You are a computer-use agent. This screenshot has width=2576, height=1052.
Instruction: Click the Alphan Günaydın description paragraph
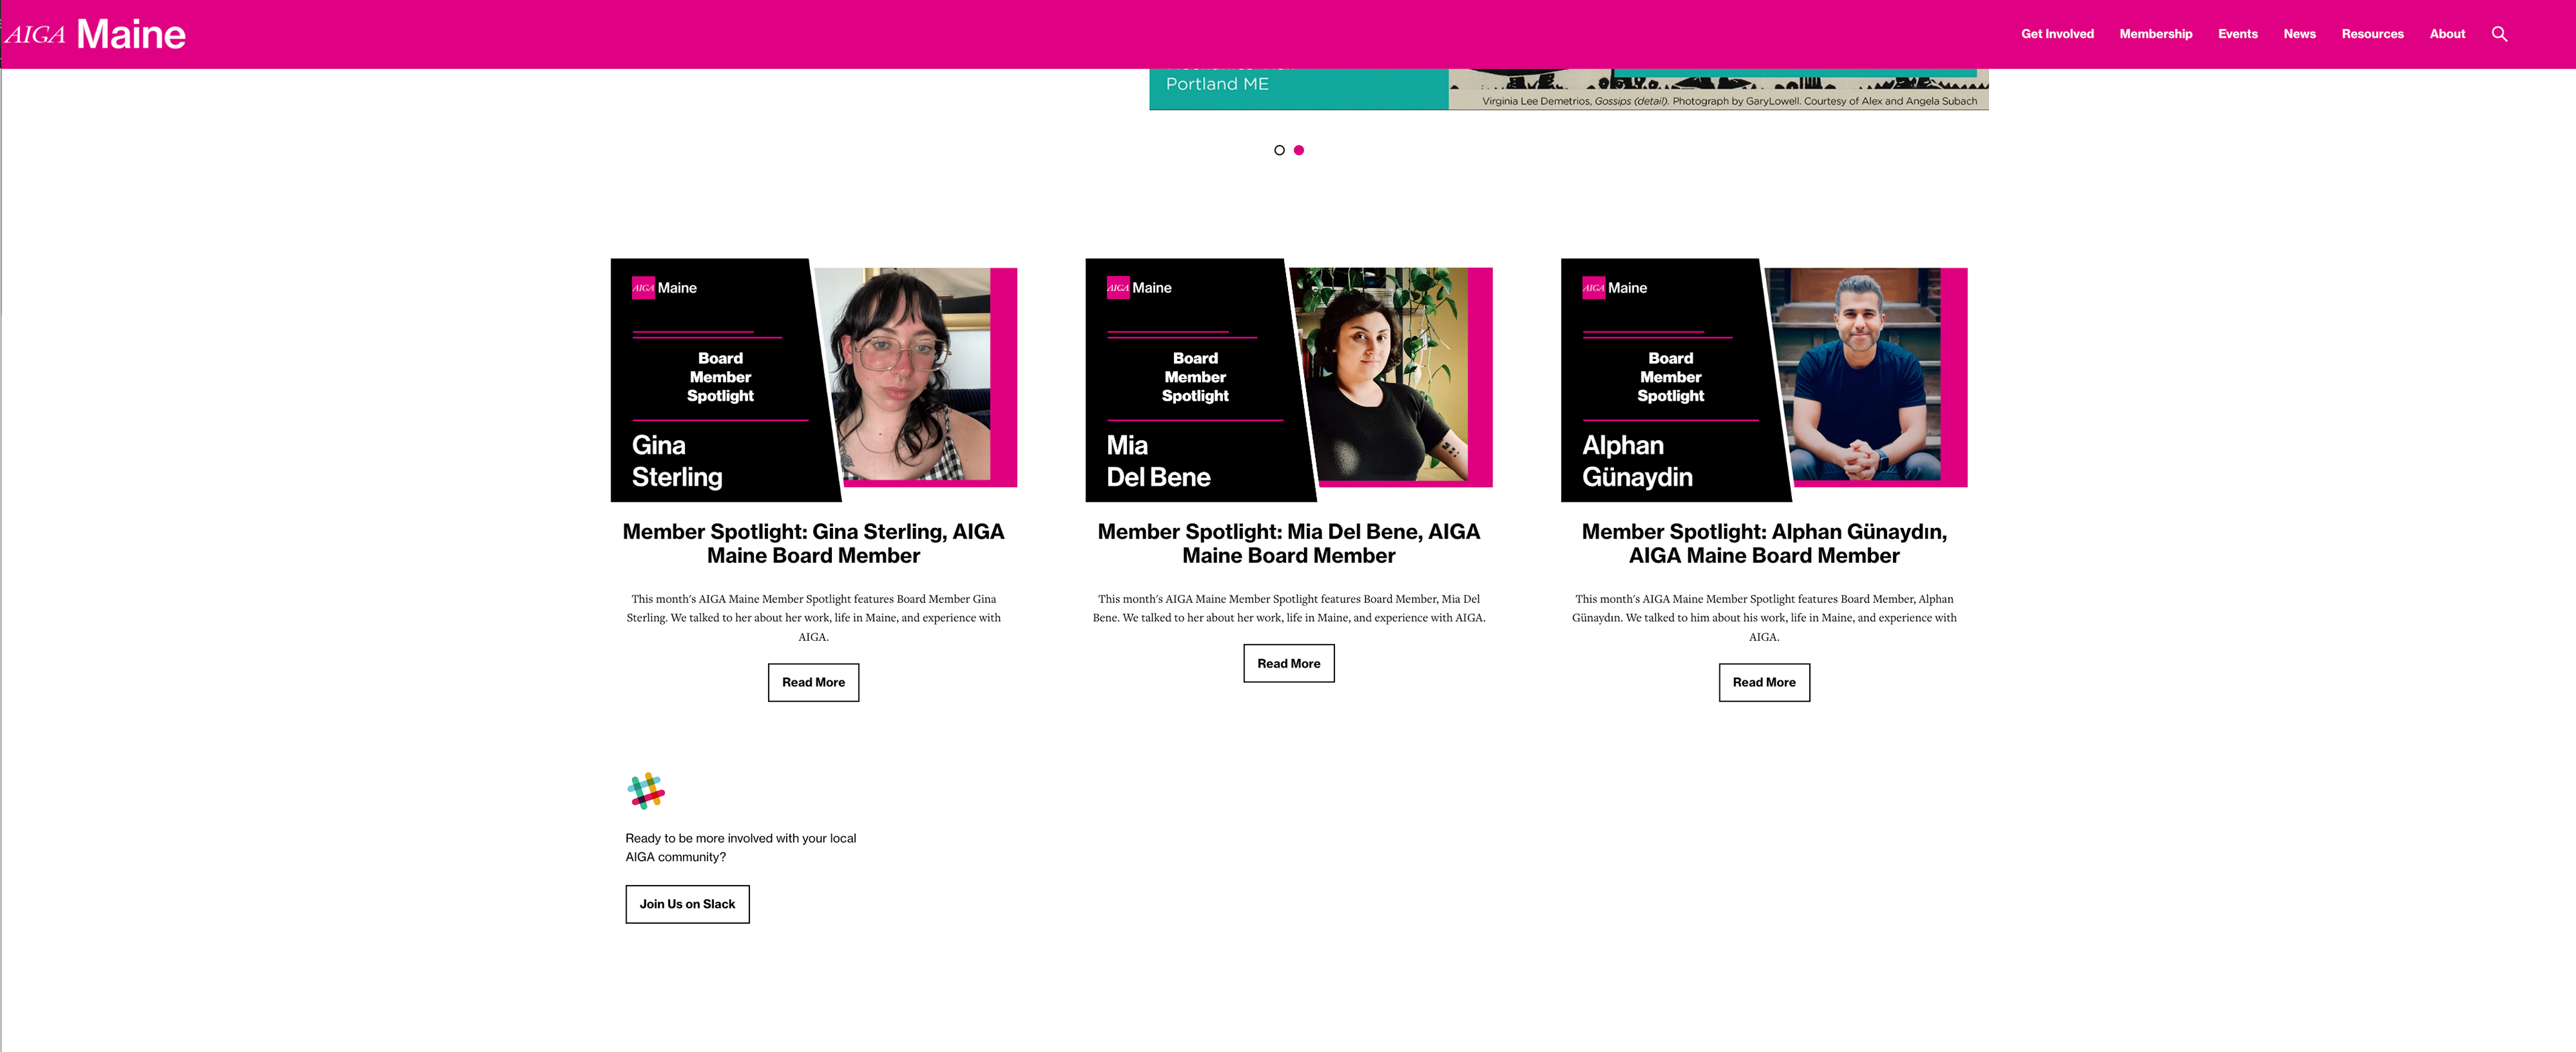pyautogui.click(x=1764, y=618)
